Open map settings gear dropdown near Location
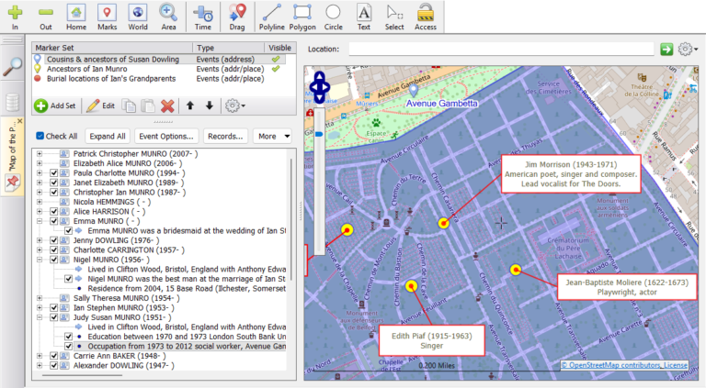Image resolution: width=706 pixels, height=388 pixels. [688, 49]
